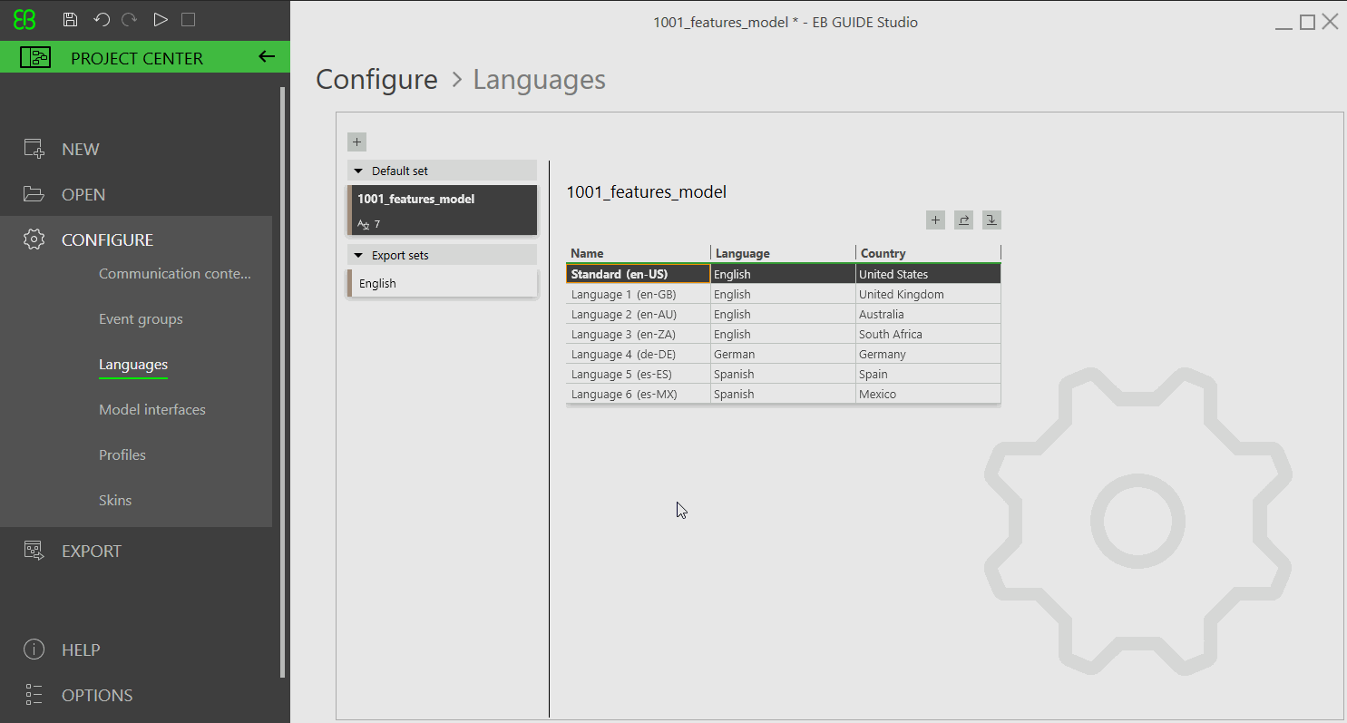Click the Configure breadcrumb link
Viewport: 1347px width, 723px height.
point(376,79)
